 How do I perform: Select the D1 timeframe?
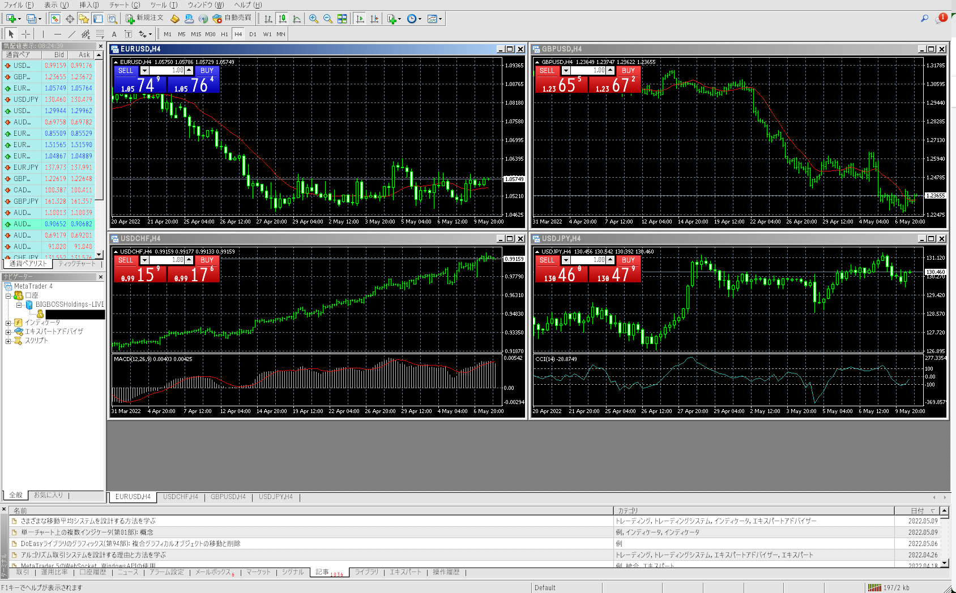pos(253,34)
